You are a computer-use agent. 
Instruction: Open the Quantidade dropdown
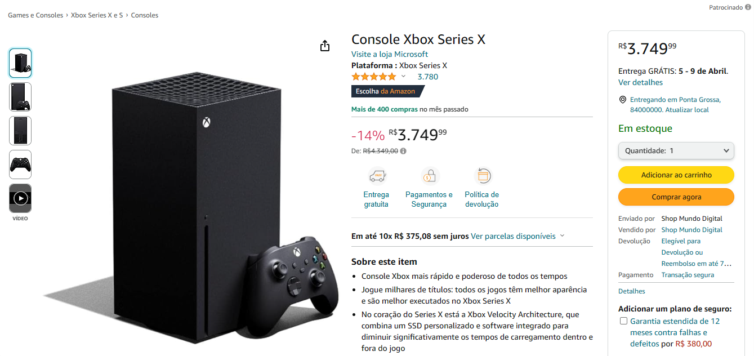pyautogui.click(x=676, y=151)
